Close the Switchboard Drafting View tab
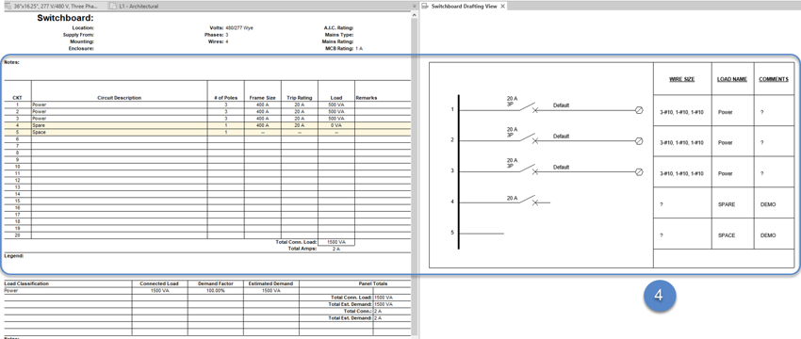The height and width of the screenshot is (339, 801). point(502,7)
